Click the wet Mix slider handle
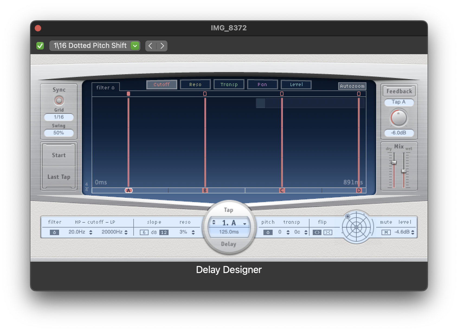 pos(404,171)
